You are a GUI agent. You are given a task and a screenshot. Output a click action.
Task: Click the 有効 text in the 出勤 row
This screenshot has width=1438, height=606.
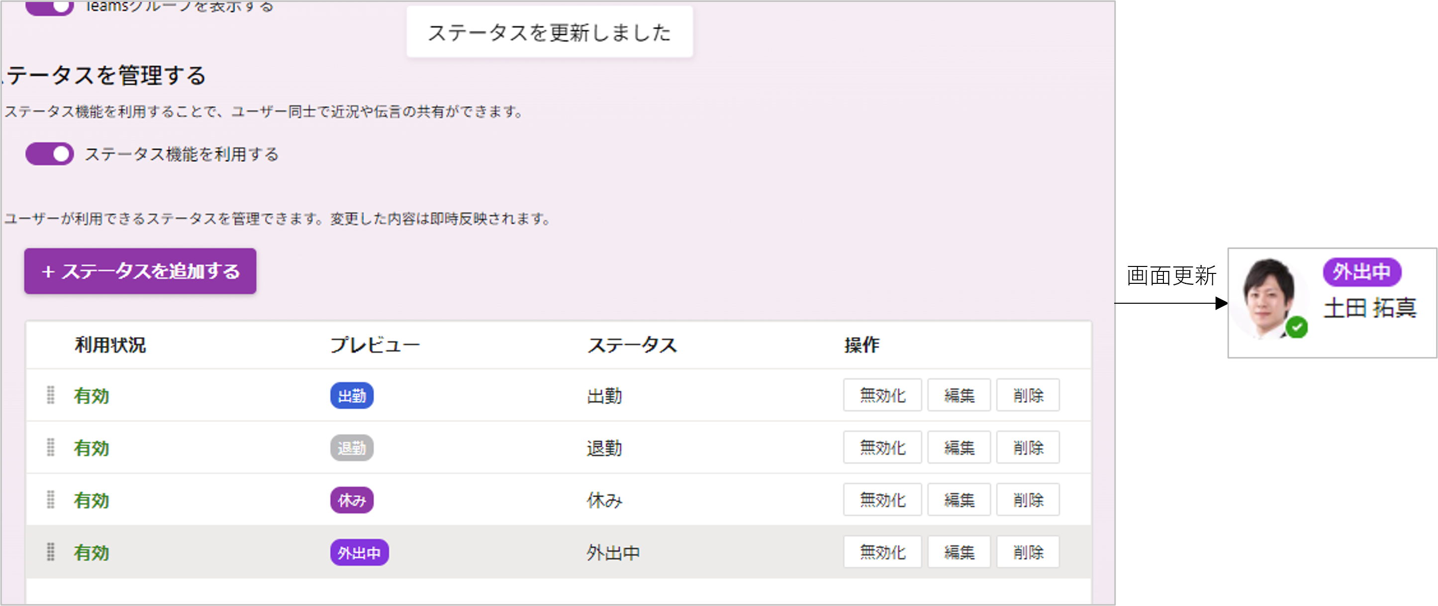[x=92, y=396]
